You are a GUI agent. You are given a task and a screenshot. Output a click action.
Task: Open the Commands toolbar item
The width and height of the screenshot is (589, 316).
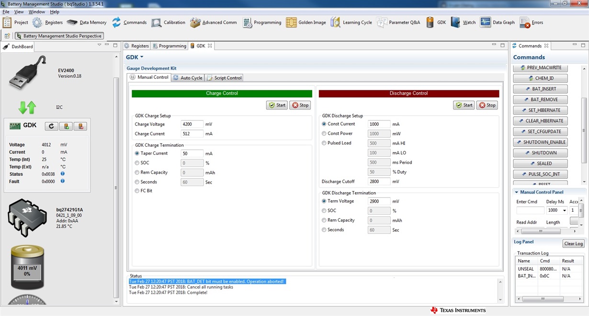129,22
